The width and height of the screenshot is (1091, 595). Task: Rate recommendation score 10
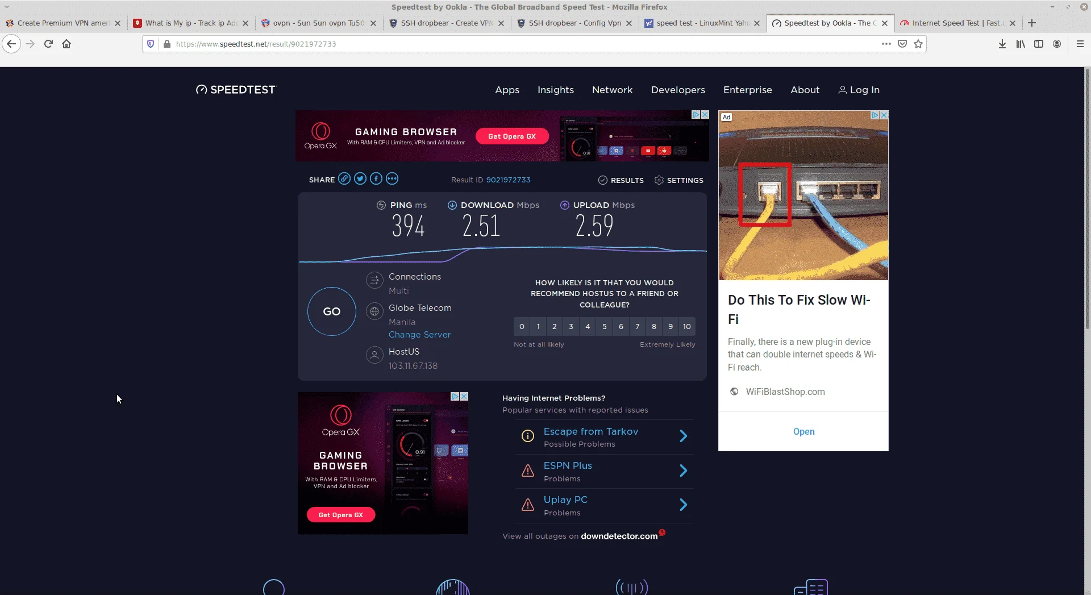[x=687, y=326]
